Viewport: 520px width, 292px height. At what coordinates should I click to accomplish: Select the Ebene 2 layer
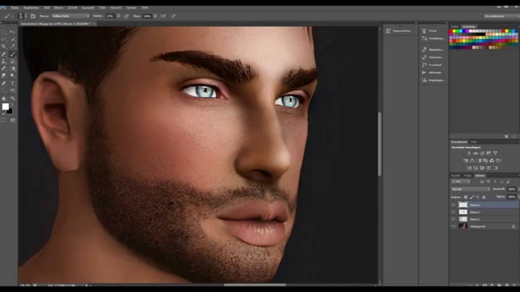485,212
